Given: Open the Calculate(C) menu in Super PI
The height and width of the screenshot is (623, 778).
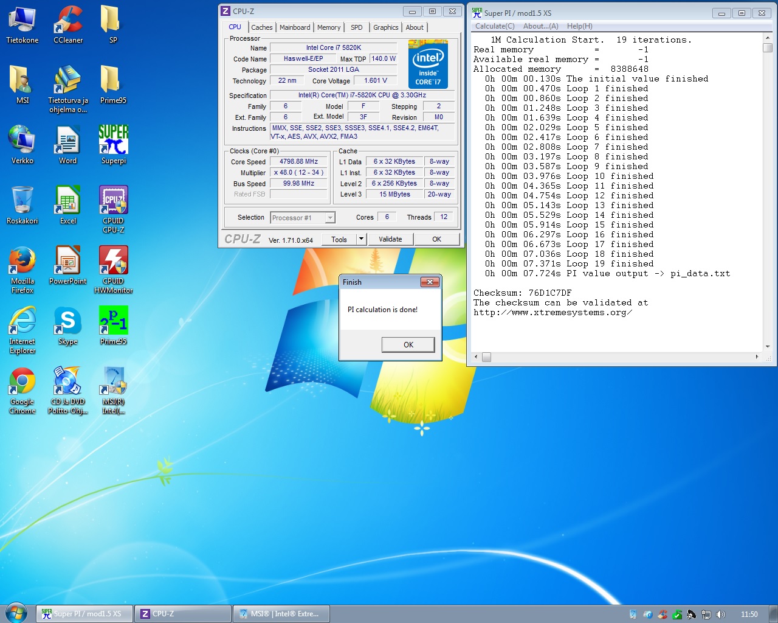Looking at the screenshot, I should click(495, 26).
